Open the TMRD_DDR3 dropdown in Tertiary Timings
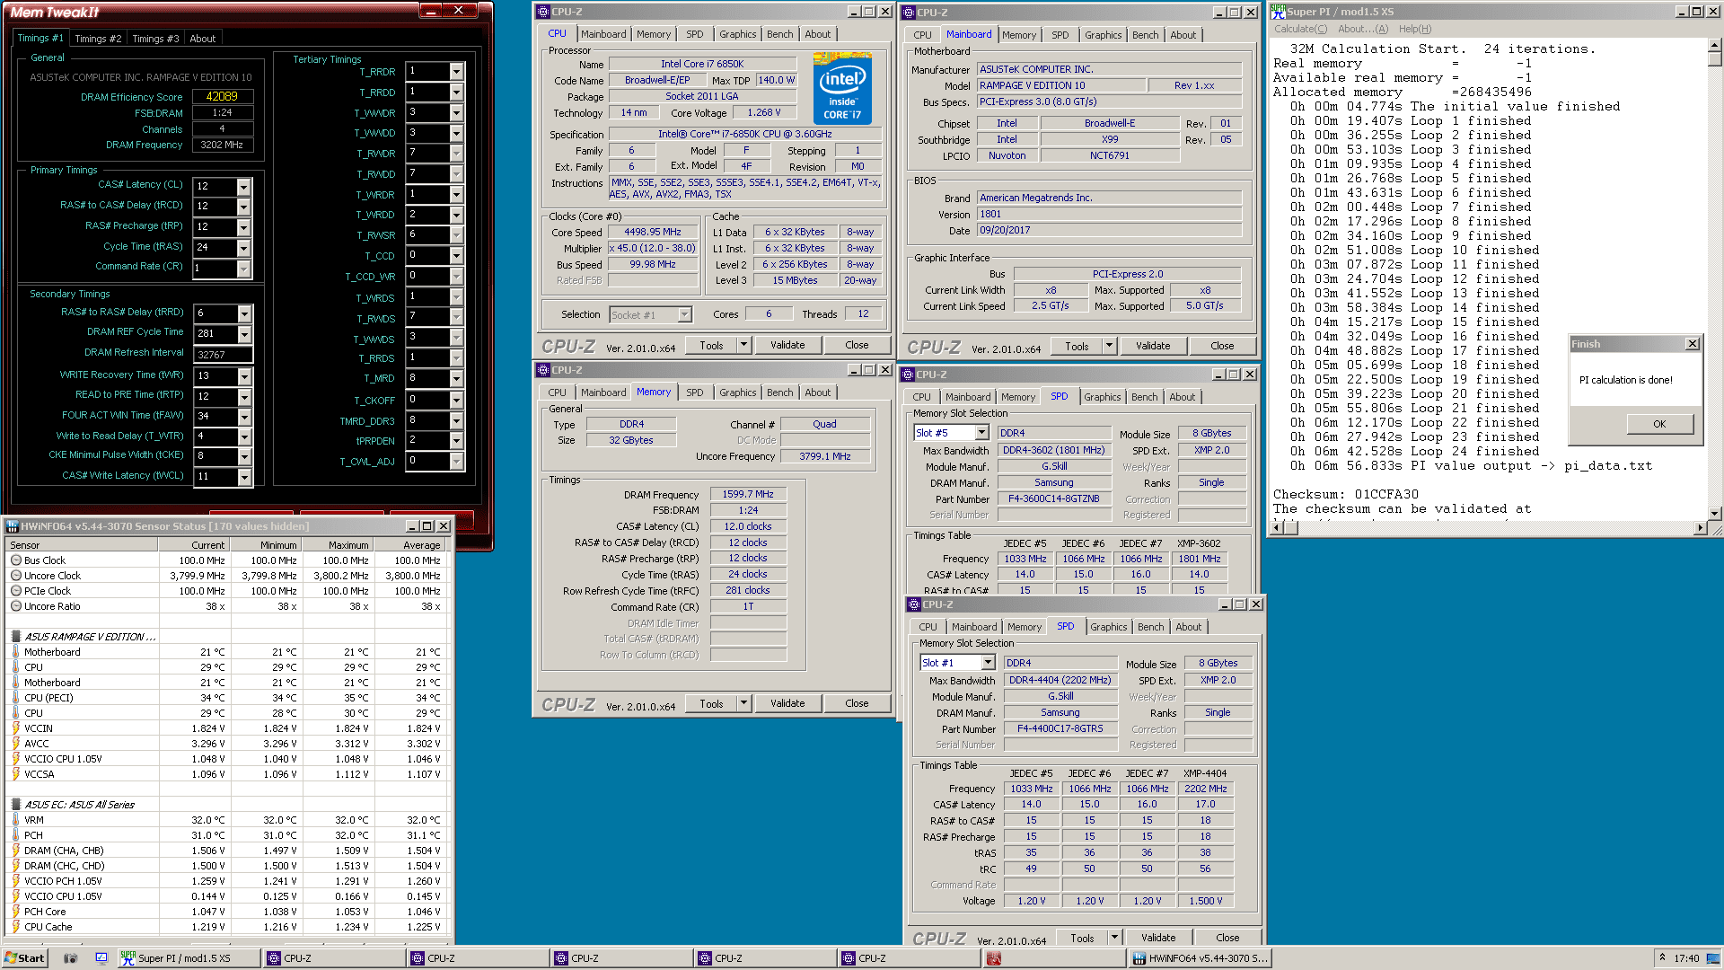Image resolution: width=1724 pixels, height=970 pixels. tap(456, 421)
